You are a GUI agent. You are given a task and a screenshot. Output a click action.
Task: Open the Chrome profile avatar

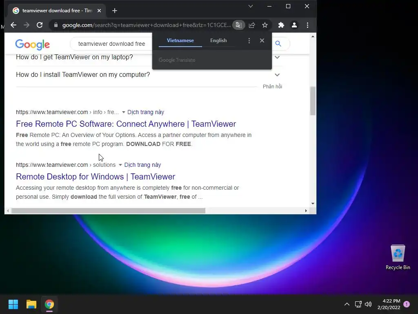pyautogui.click(x=294, y=25)
